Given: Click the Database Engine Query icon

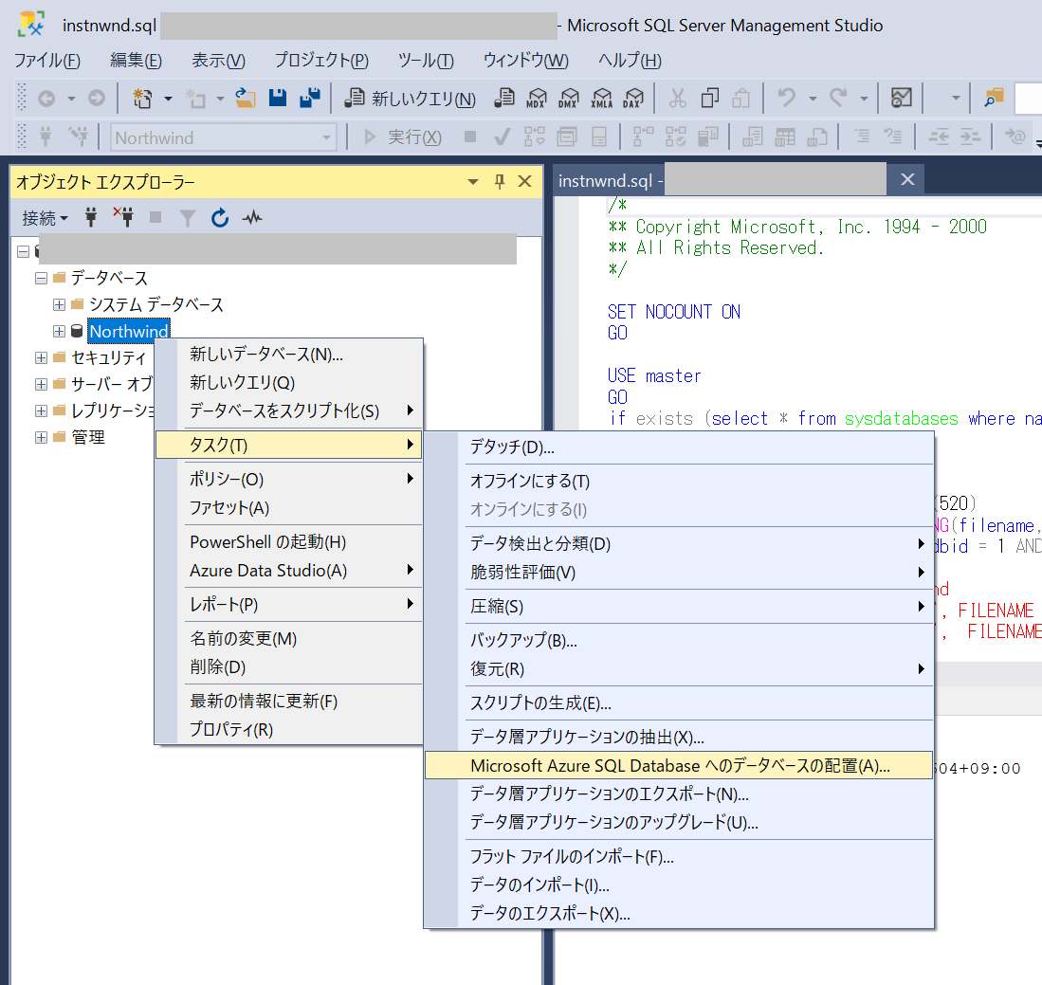Looking at the screenshot, I should coord(504,99).
